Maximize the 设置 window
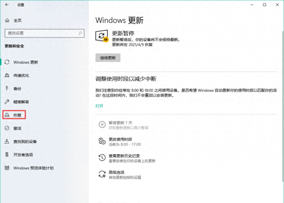This screenshot has height=203, width=284. [264, 5]
